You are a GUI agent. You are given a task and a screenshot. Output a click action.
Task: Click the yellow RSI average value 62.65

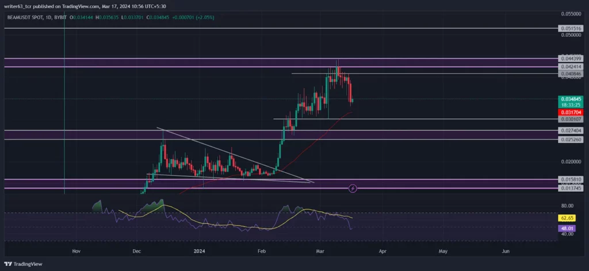pyautogui.click(x=567, y=218)
